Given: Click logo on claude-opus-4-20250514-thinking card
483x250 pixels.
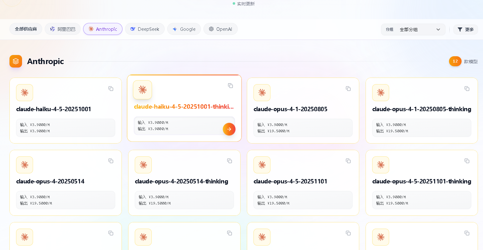Looking at the screenshot, I should 143,165.
